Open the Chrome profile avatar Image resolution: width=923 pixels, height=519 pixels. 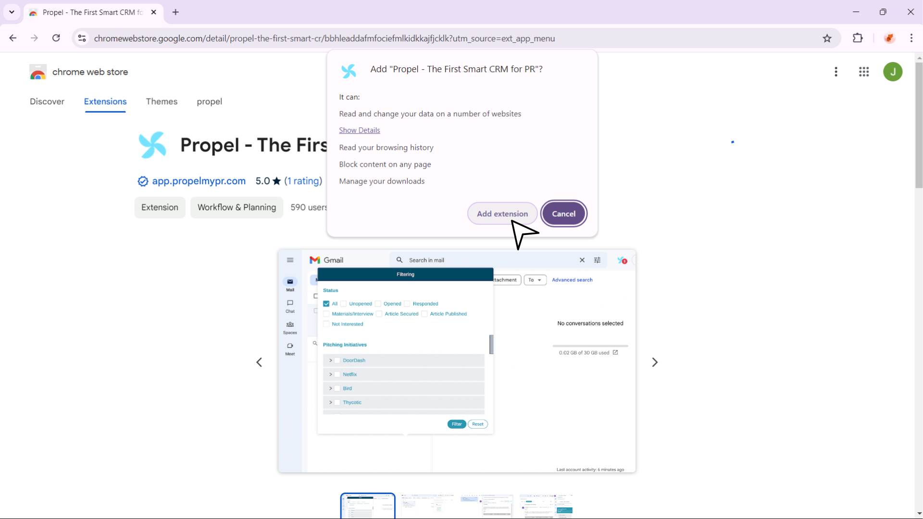click(890, 38)
